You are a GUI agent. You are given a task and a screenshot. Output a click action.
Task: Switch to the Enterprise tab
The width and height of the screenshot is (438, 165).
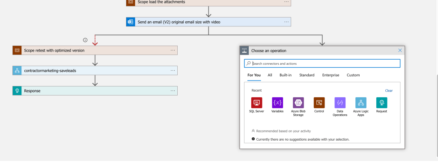click(331, 75)
